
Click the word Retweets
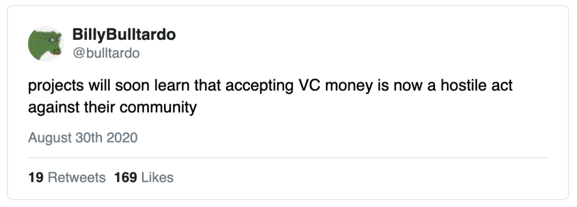click(x=76, y=177)
